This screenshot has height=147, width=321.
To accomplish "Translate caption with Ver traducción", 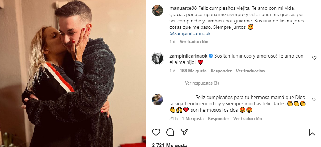I will (x=194, y=42).
